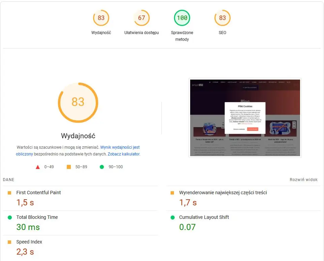Click the SEO score gauge 83
Viewport: 324px width, 261px height.
(223, 18)
